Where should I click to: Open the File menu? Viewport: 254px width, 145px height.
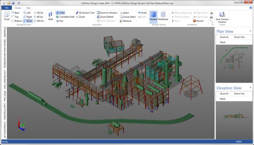click(6, 8)
